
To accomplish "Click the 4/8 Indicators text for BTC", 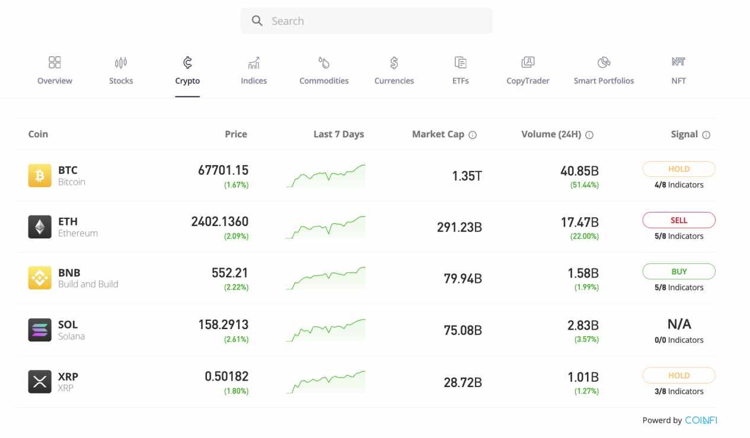I will [679, 185].
